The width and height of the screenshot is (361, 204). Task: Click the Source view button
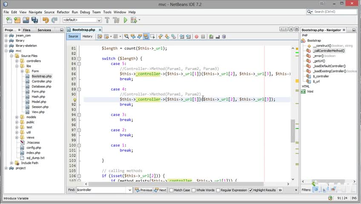click(x=73, y=36)
